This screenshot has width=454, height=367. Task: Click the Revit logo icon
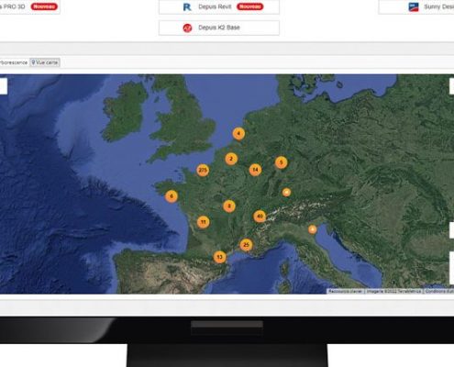[187, 6]
